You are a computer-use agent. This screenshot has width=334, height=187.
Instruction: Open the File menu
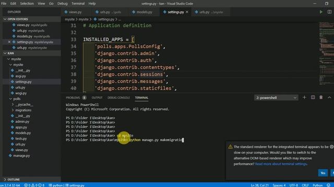click(x=4, y=4)
